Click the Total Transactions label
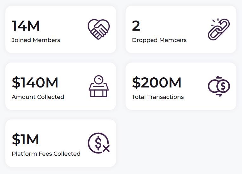This screenshot has width=242, height=174. click(x=158, y=97)
